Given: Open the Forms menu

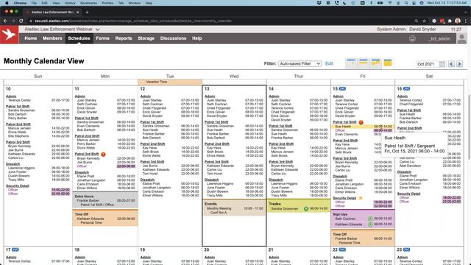Looking at the screenshot, I should point(103,38).
